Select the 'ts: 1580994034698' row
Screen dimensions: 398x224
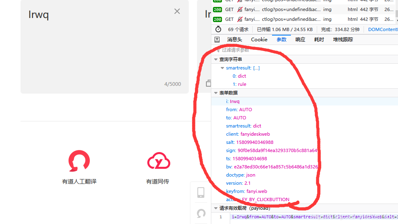click(304, 159)
